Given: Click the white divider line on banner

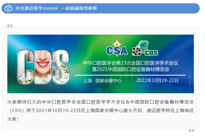Looking at the screenshot, I should [130, 75].
